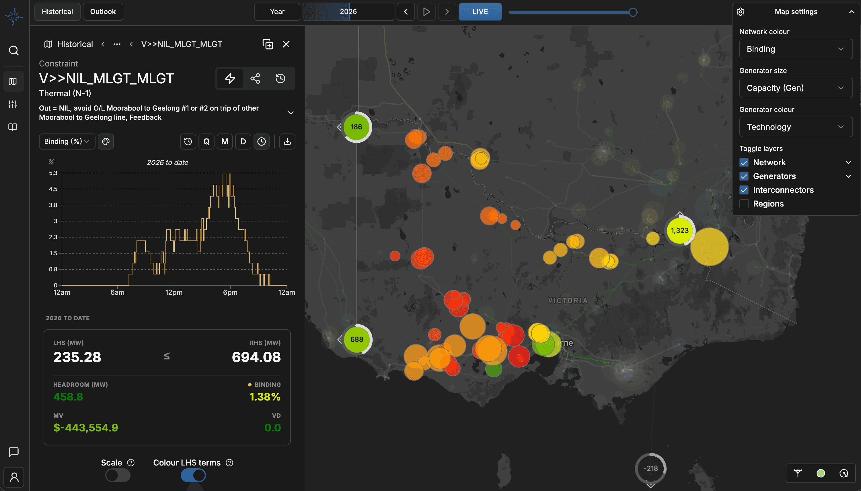The width and height of the screenshot is (861, 491).
Task: Open the Generator colour Technology dropdown
Action: tap(796, 127)
